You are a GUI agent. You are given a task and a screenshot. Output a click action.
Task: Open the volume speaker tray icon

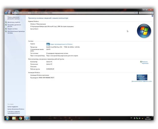[x=140, y=118]
